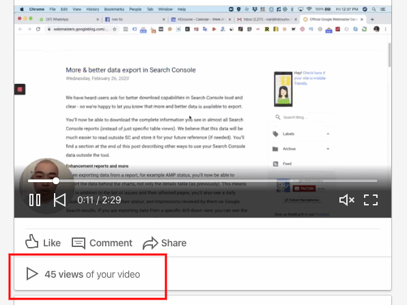Click the blog page vertical scrollbar
The height and width of the screenshot is (305, 407).
click(x=389, y=55)
